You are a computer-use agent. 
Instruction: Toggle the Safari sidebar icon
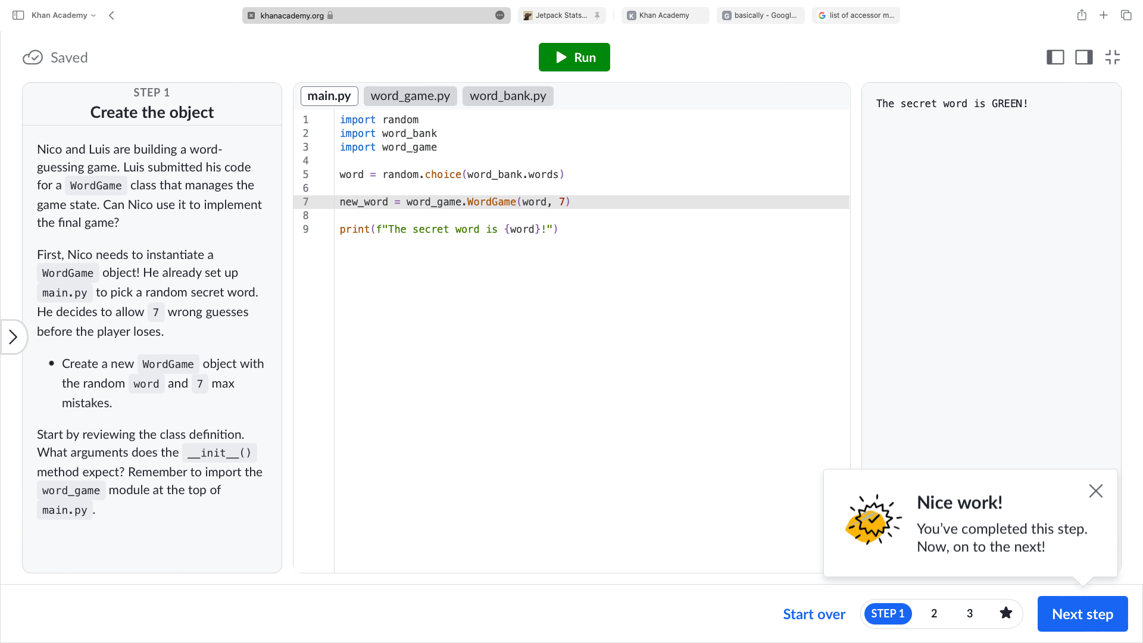pos(18,15)
